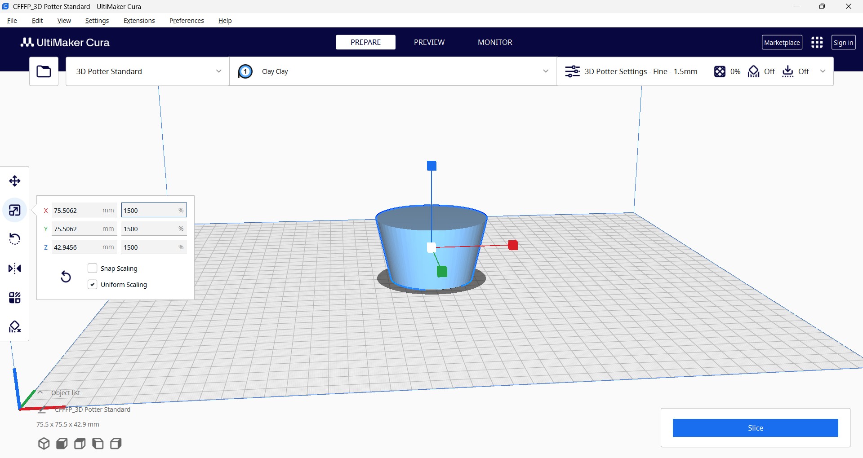Click the extruder 1 material icon

tap(245, 71)
